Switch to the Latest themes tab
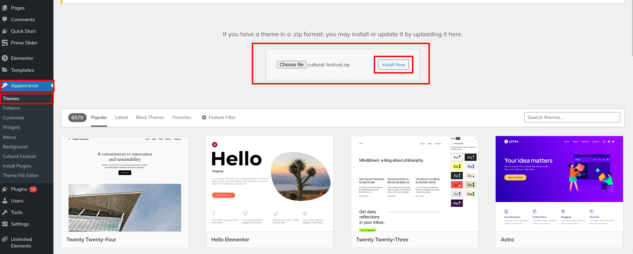633x254 pixels. tap(121, 117)
